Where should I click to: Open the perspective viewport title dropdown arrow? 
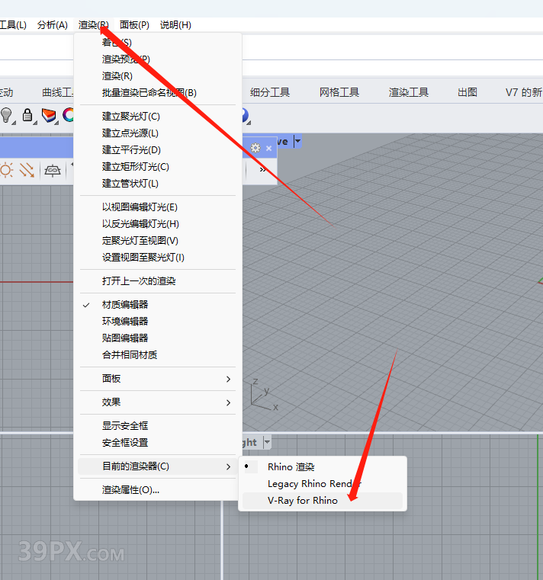297,141
